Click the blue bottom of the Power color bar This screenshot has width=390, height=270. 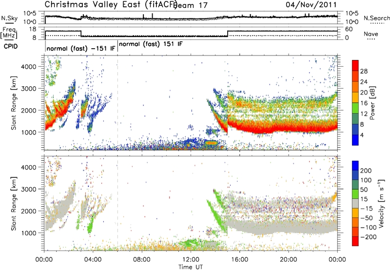[355, 140]
